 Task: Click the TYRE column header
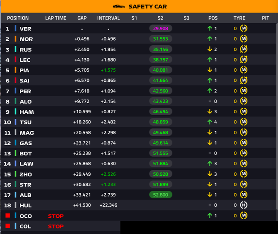tap(240, 18)
